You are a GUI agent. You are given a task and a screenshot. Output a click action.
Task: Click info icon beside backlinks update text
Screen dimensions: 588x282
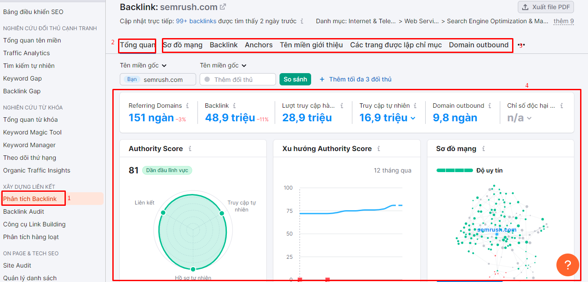click(x=301, y=21)
